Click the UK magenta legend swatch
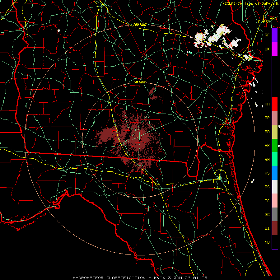 [x=275, y=49]
